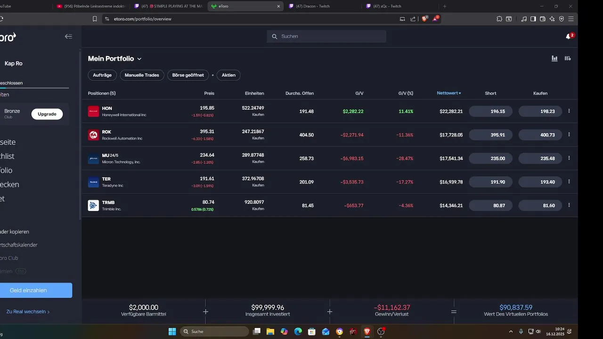Open Honeywell International Inc position row name
This screenshot has width=603, height=339.
click(124, 115)
